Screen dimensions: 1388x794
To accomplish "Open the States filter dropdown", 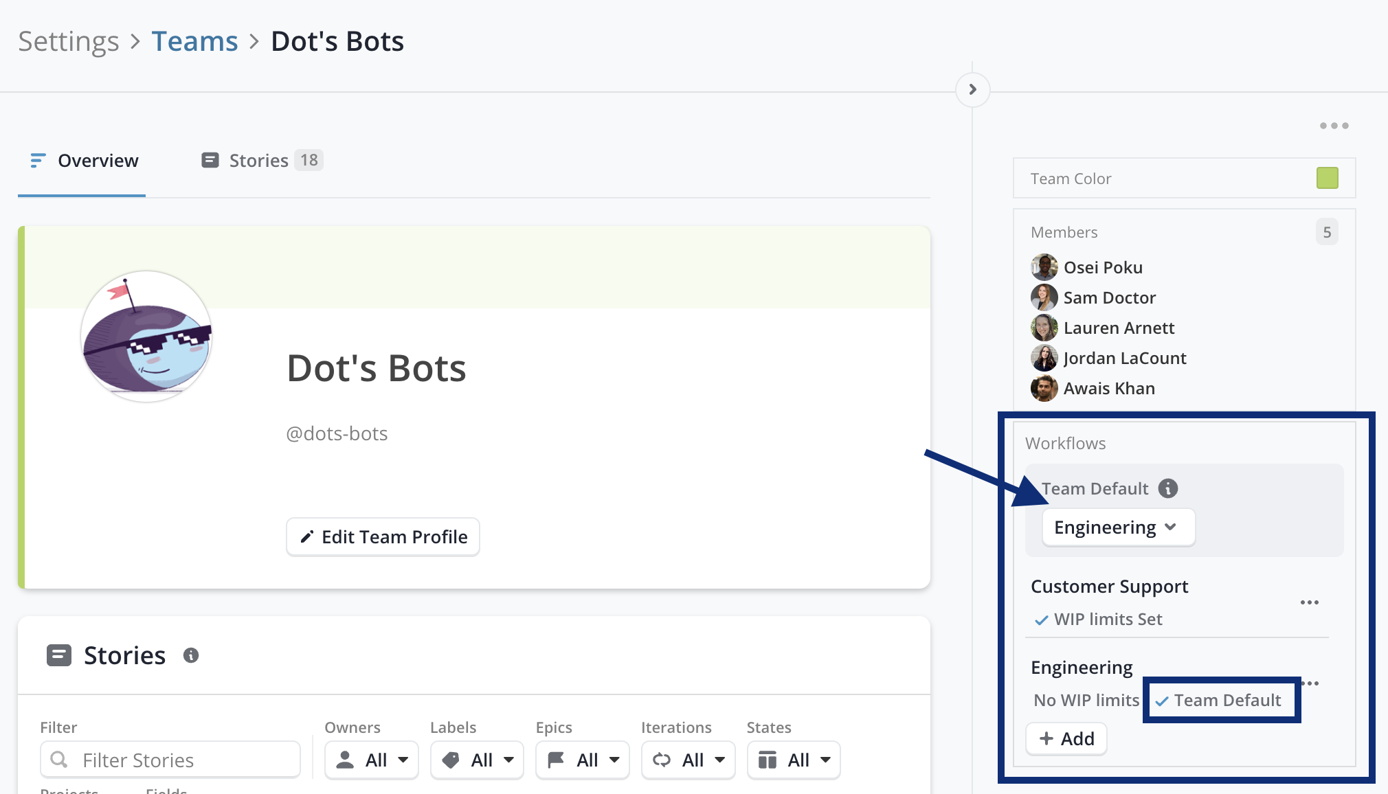I will tap(794, 760).
